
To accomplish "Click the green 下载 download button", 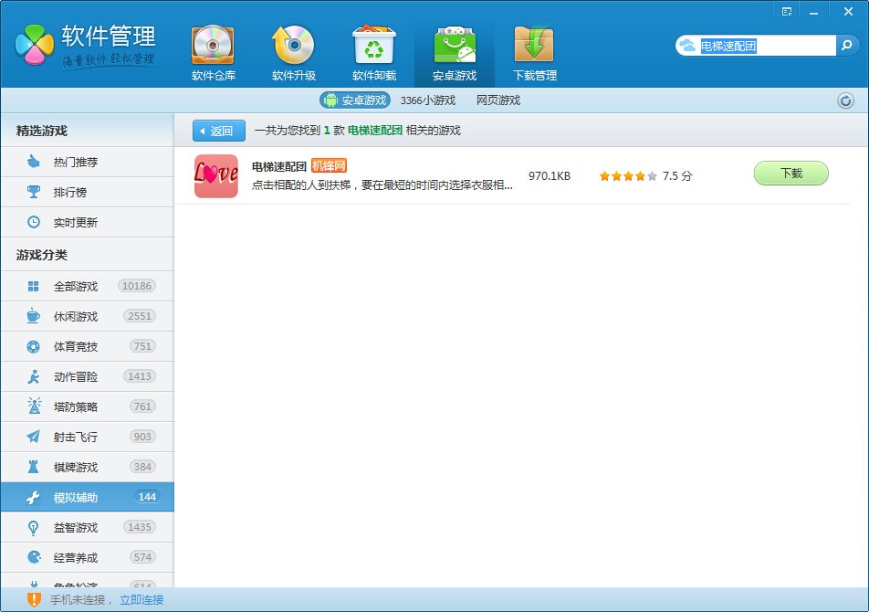I will point(790,174).
